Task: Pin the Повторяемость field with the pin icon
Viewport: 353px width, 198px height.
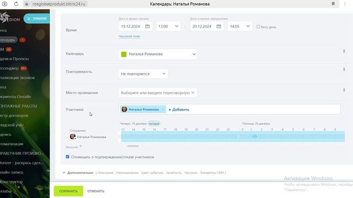Action: click(344, 70)
